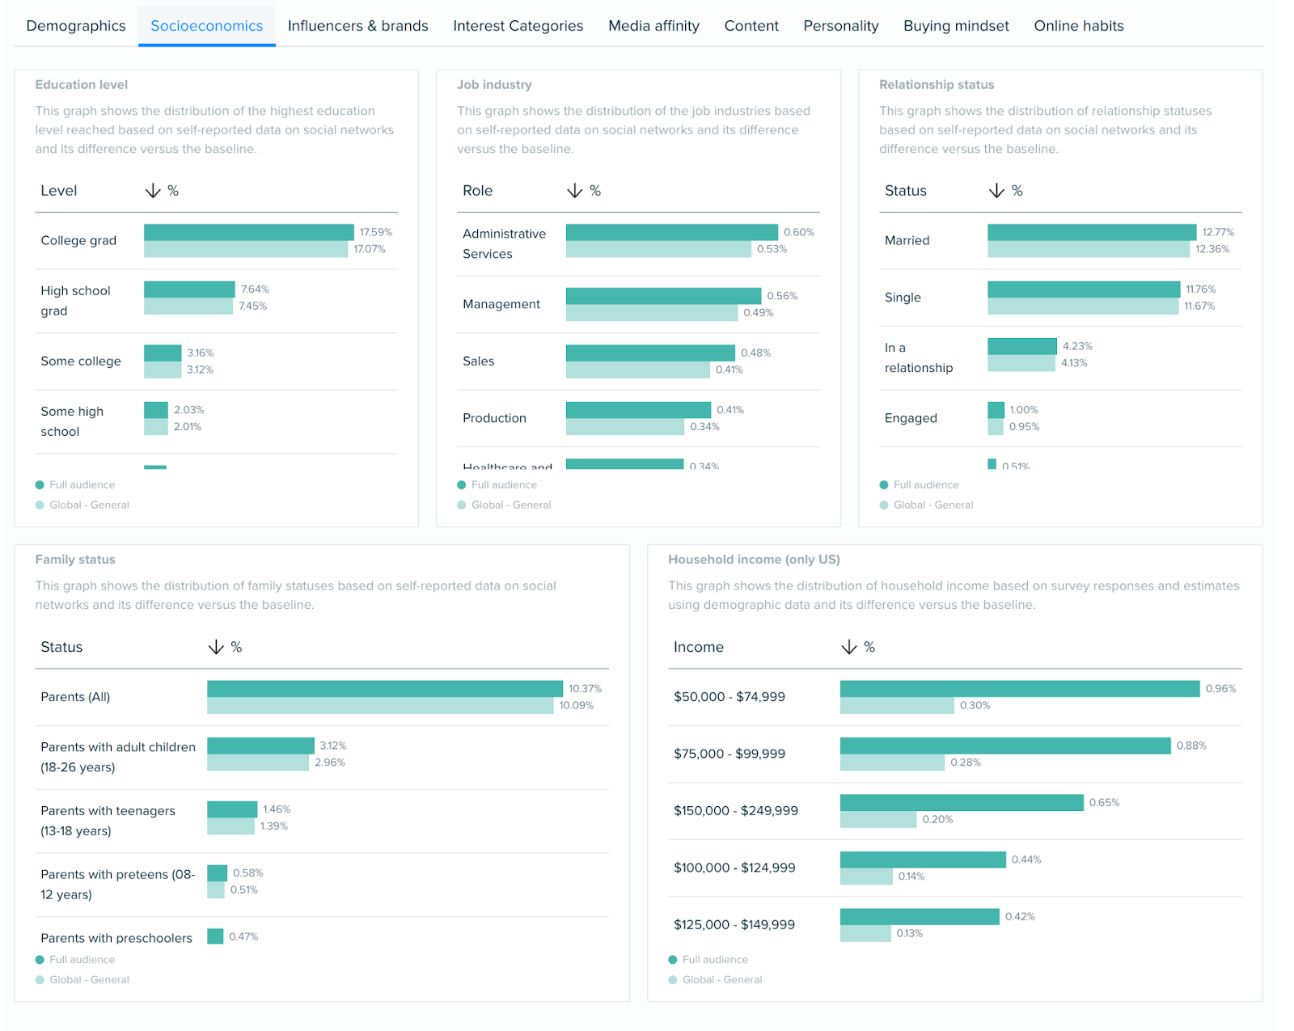Open the Demographics tab
This screenshot has height=1031, width=1294.
coord(76,26)
